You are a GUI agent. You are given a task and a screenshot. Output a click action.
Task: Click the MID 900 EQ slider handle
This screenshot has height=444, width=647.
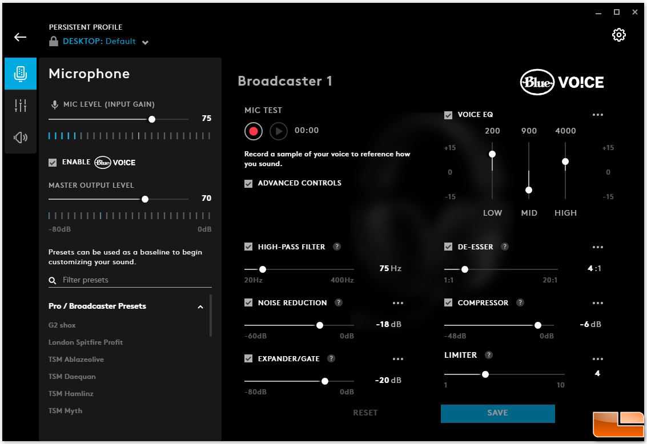[529, 190]
